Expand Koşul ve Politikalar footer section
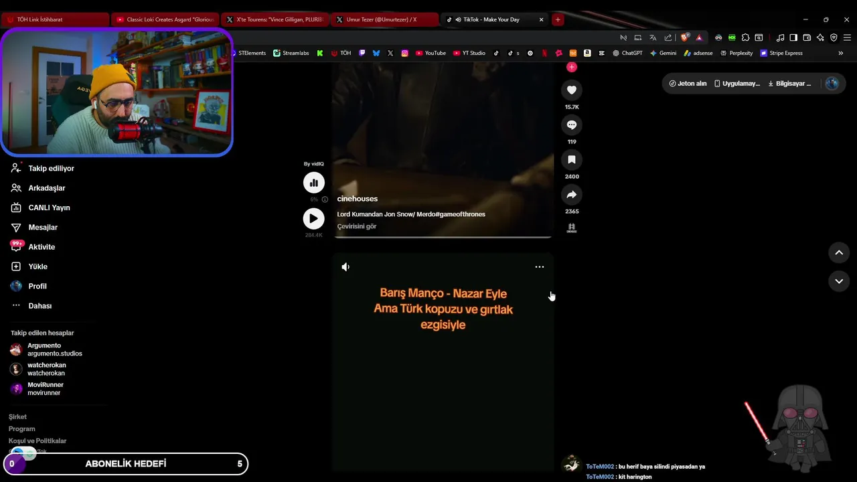Screen dimensions: 857x482 click(x=37, y=441)
